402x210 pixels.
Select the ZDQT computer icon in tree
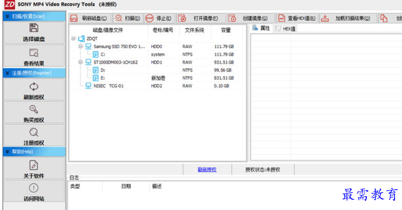81,39
